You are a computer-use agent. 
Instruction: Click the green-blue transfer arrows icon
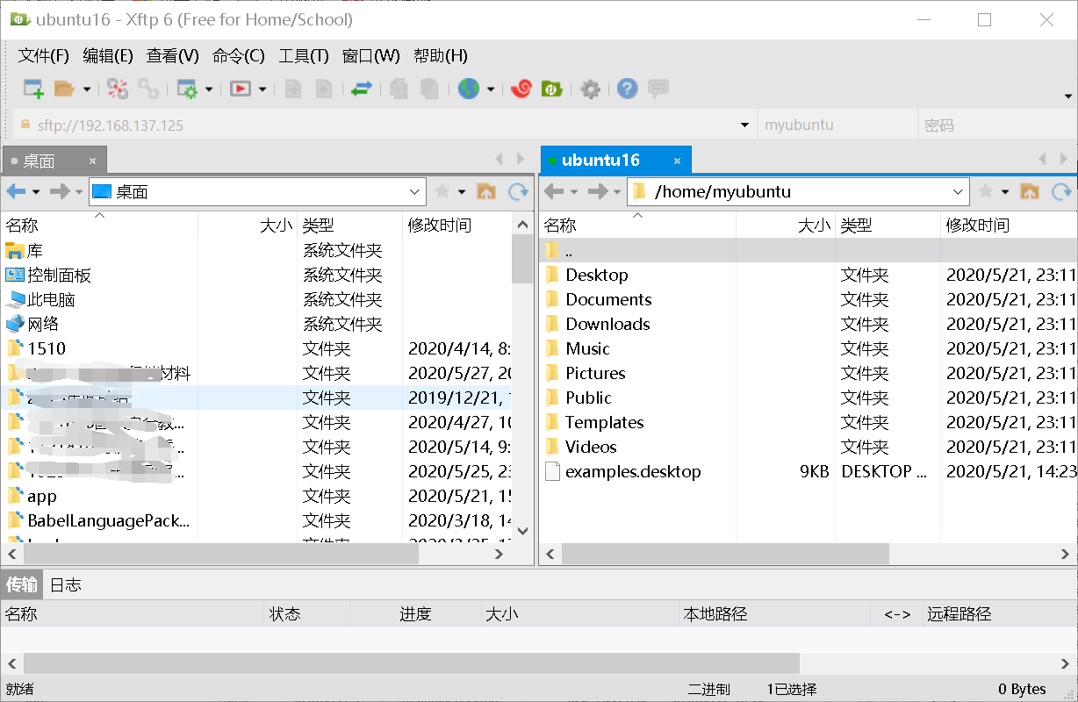pos(362,89)
